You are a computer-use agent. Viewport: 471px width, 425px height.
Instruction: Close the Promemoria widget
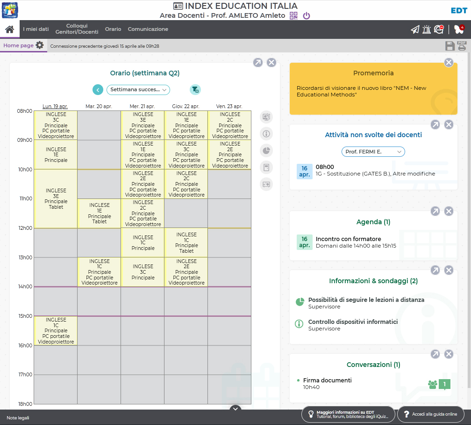point(449,62)
